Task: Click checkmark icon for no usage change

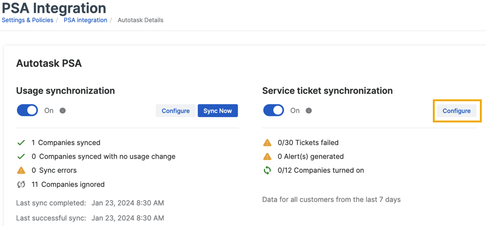Action: tap(21, 156)
